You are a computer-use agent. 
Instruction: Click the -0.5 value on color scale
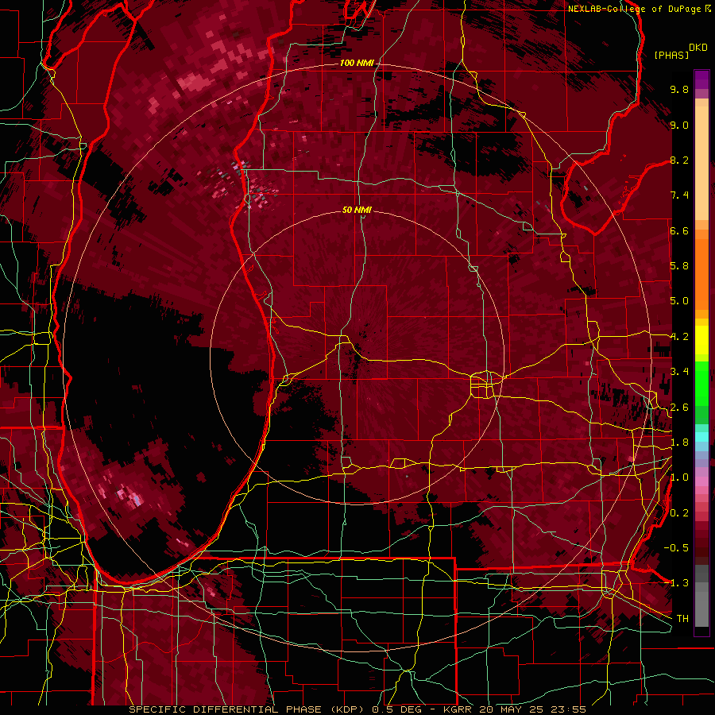tap(676, 548)
